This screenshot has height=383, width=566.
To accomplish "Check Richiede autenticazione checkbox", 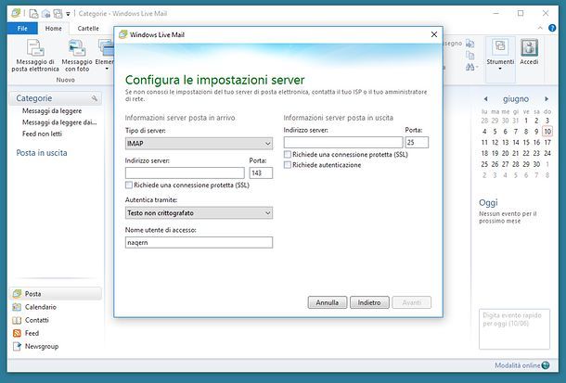I will click(x=288, y=165).
